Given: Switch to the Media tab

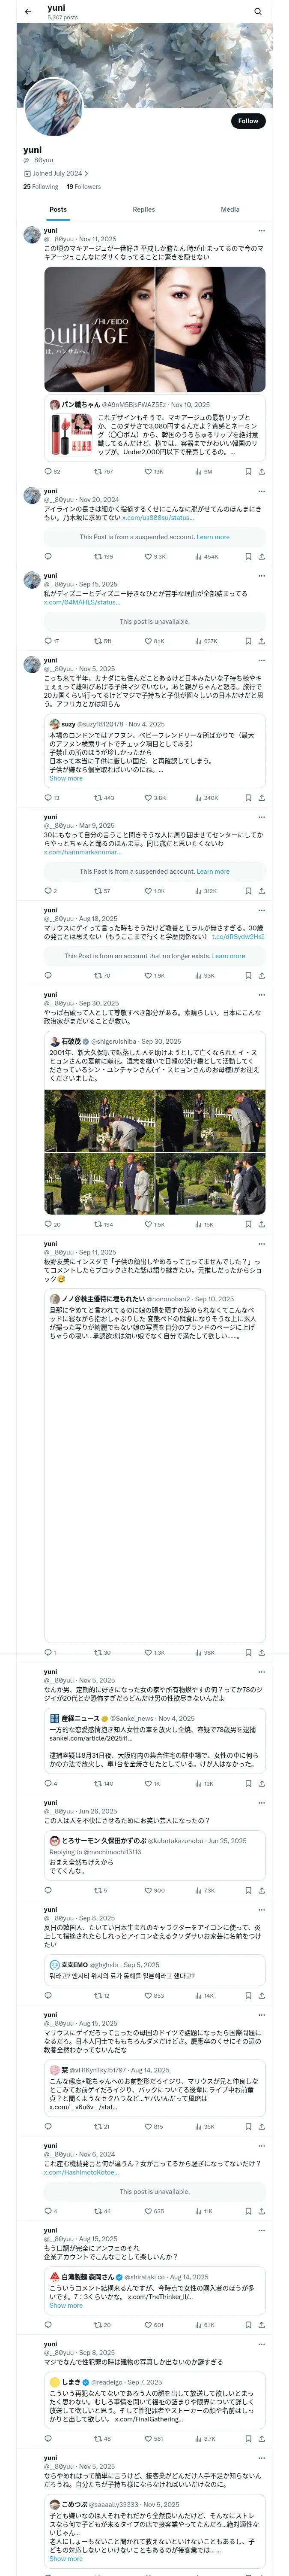Looking at the screenshot, I should click(230, 210).
